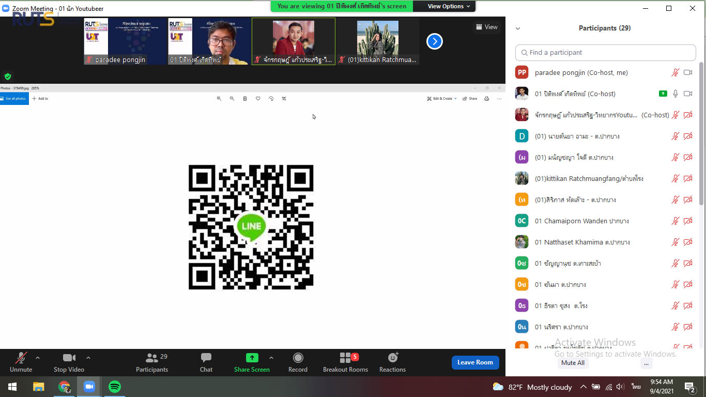Collapse the Participants panel chevron
Screen dimensions: 706x397
click(518, 28)
